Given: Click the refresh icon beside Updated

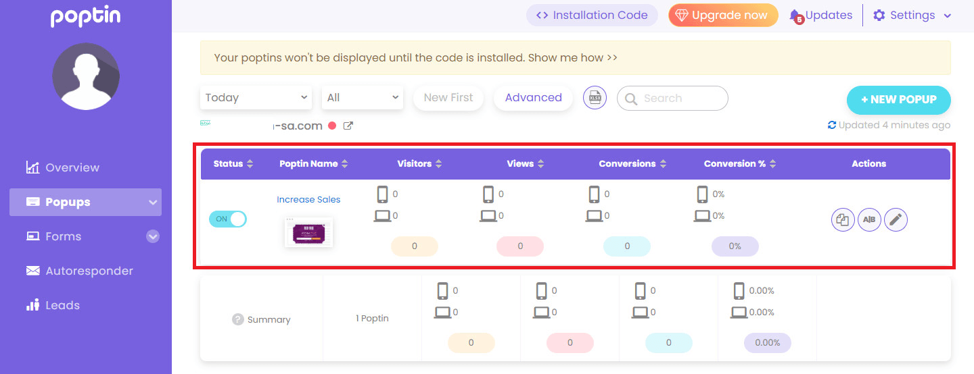Looking at the screenshot, I should coord(832,125).
